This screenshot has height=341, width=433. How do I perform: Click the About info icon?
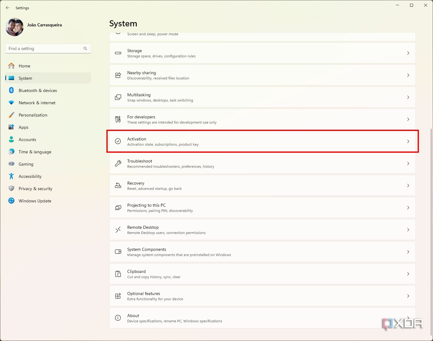118,318
